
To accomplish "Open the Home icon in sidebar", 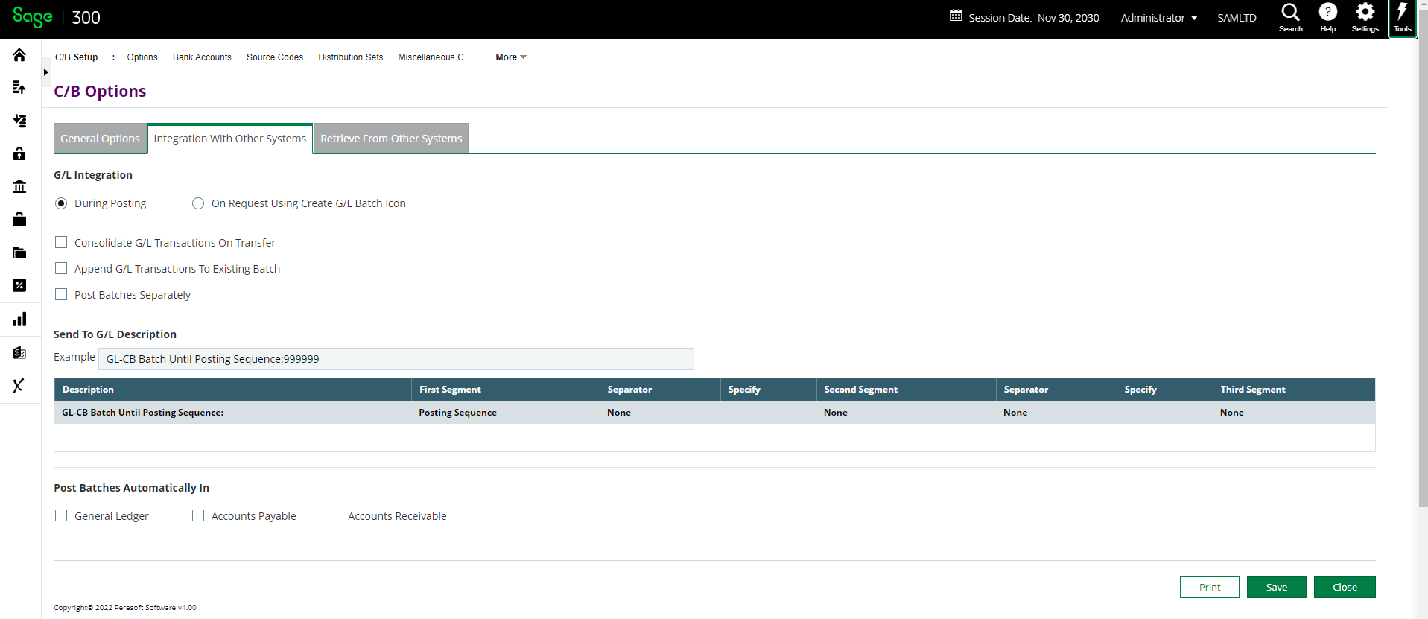I will click(19, 55).
